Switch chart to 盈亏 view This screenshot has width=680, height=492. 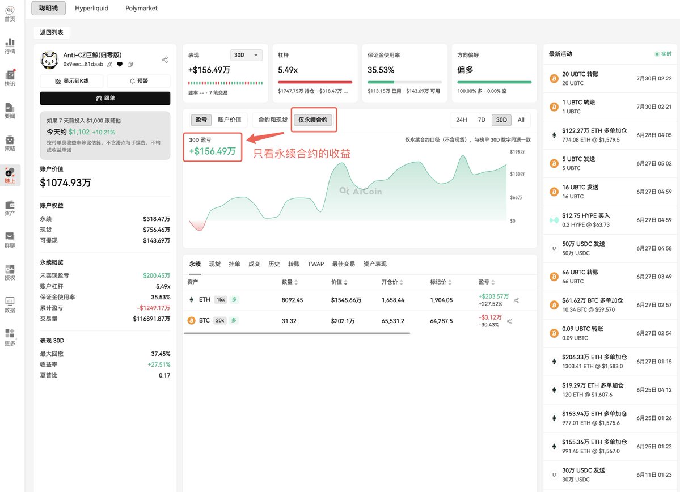[201, 120]
